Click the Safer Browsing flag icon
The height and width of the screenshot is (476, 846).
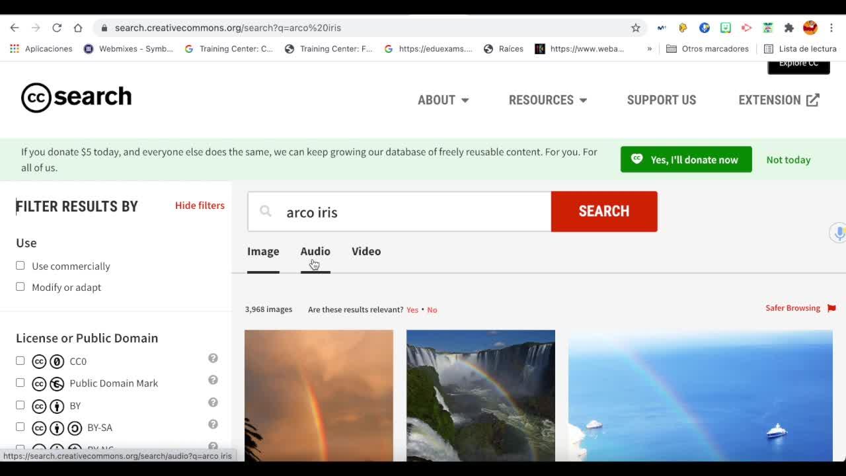(831, 308)
